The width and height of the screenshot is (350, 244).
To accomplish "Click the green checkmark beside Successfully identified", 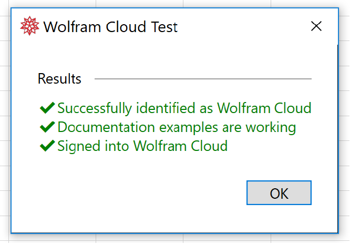I will click(47, 108).
